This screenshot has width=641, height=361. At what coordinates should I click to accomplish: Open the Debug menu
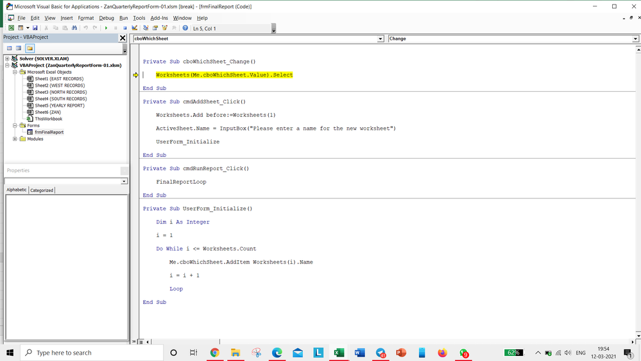point(107,18)
